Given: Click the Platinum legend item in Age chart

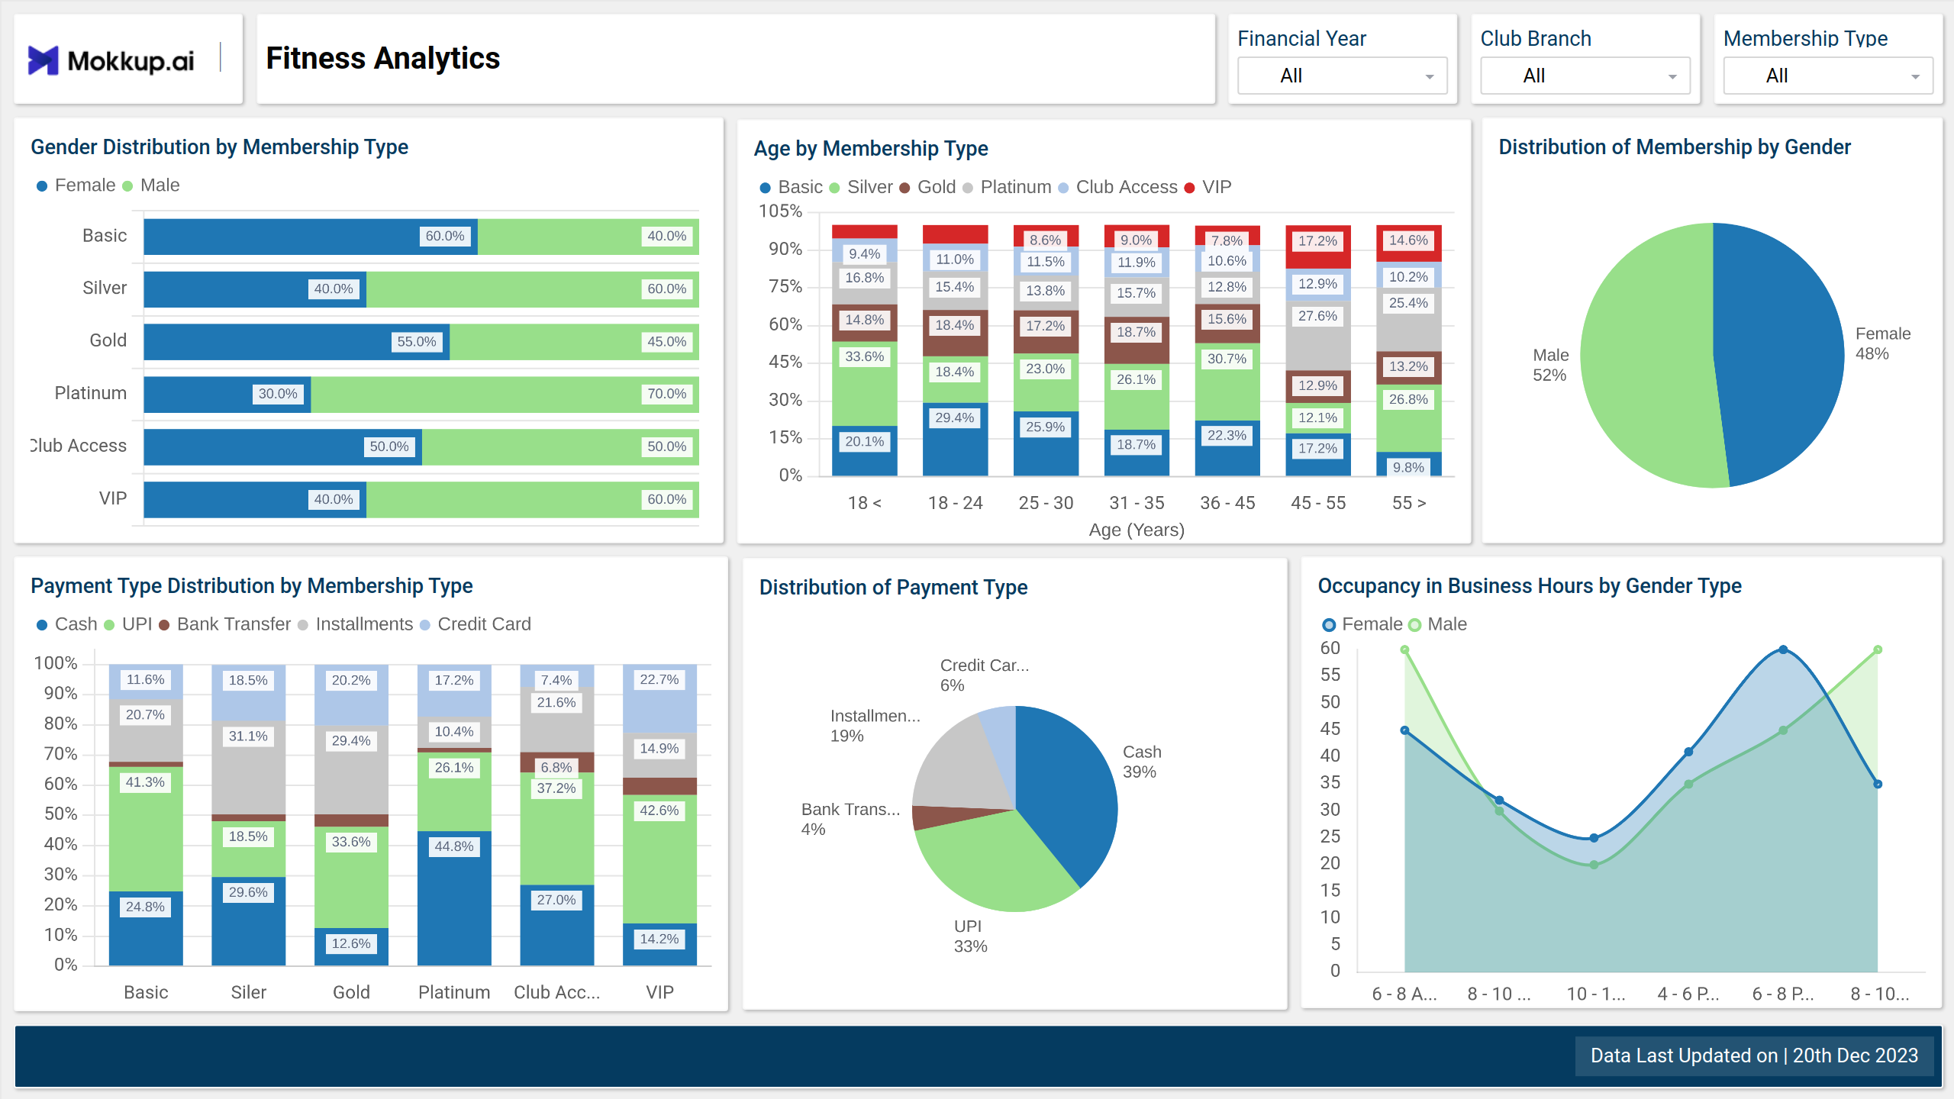Looking at the screenshot, I should 1007,187.
